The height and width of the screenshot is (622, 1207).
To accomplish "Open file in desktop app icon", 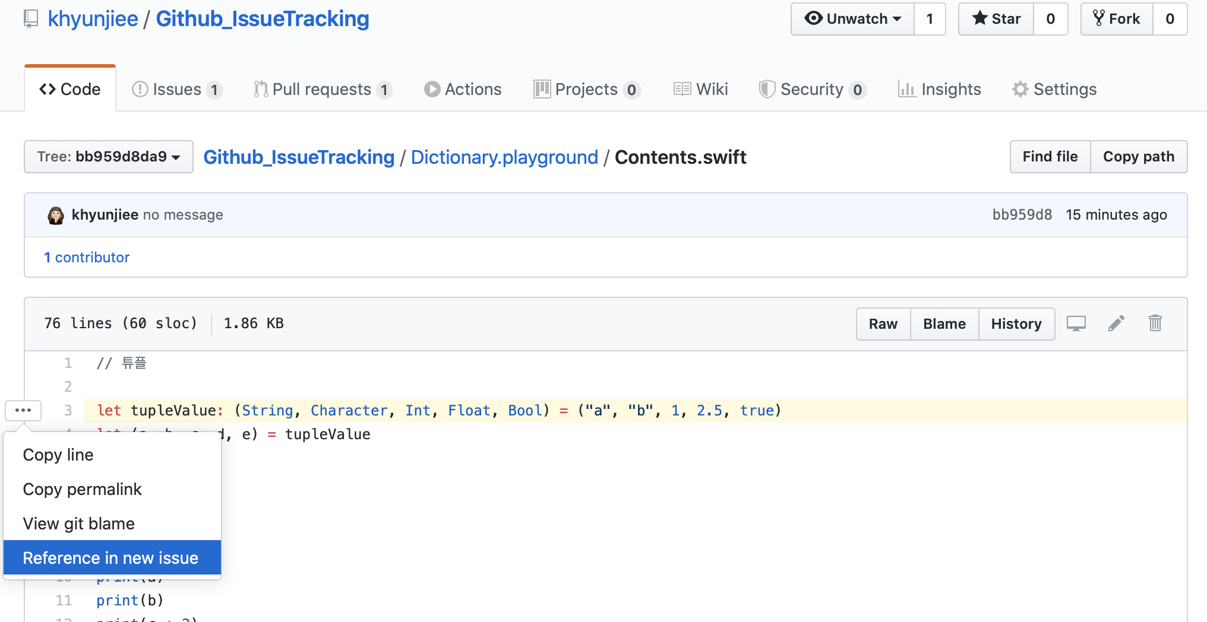I will [1076, 323].
